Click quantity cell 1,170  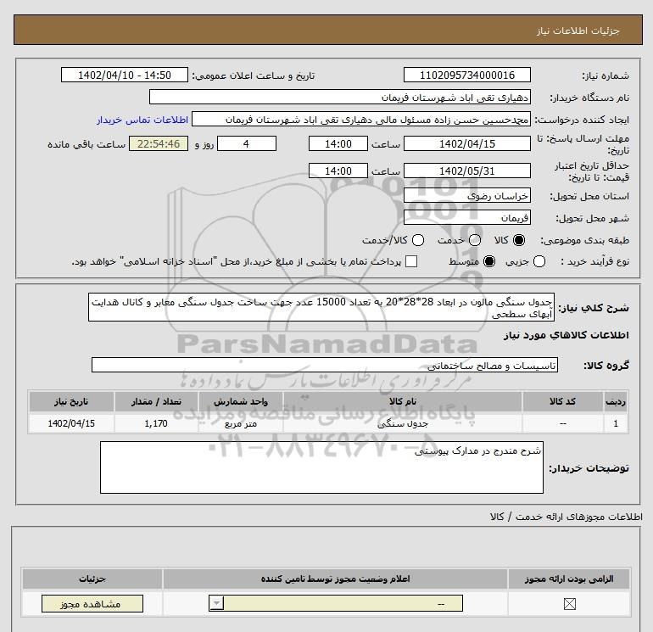(156, 423)
